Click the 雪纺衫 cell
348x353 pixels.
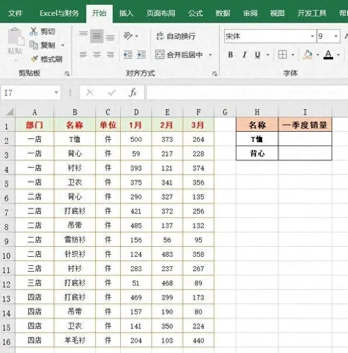[75, 239]
